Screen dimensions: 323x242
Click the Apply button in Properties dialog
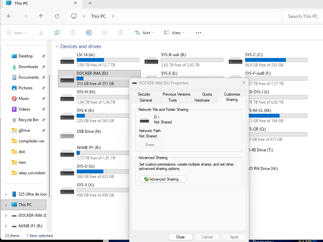[x=234, y=237]
